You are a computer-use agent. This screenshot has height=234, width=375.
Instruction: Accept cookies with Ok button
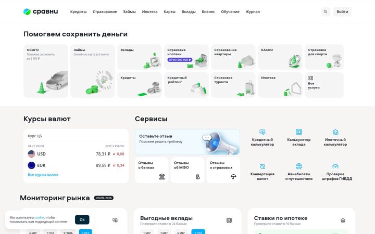pos(82,219)
